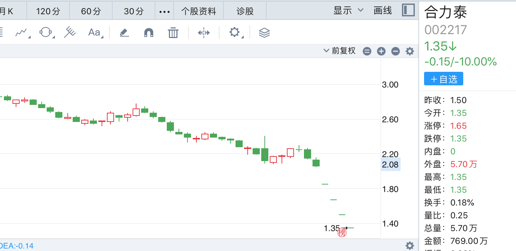Choose the ellipse shape tool

click(46, 33)
